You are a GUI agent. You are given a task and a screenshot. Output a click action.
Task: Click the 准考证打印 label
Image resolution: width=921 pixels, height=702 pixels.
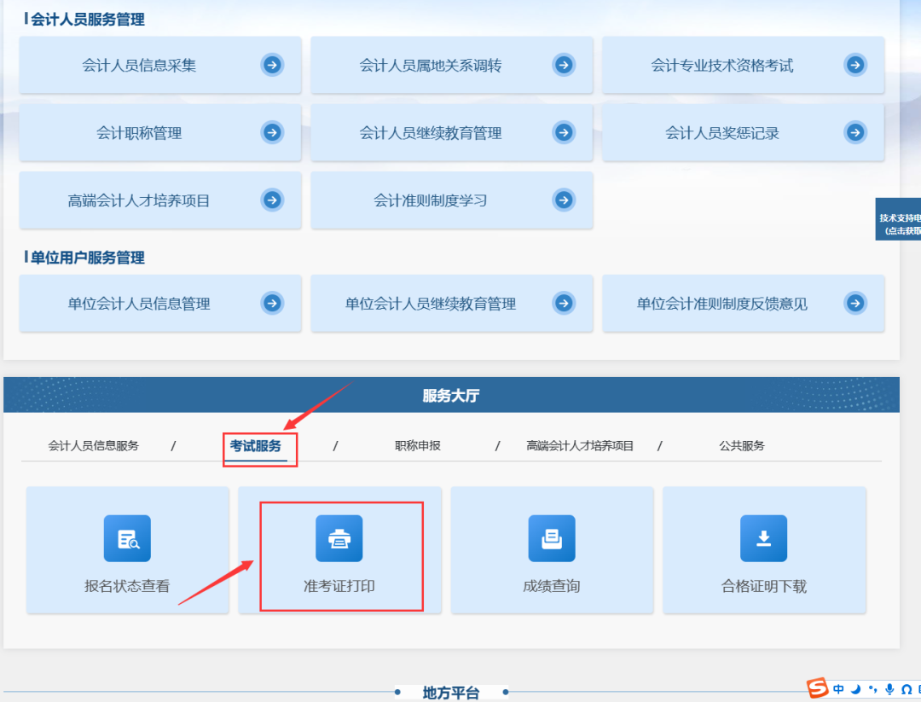(x=339, y=586)
